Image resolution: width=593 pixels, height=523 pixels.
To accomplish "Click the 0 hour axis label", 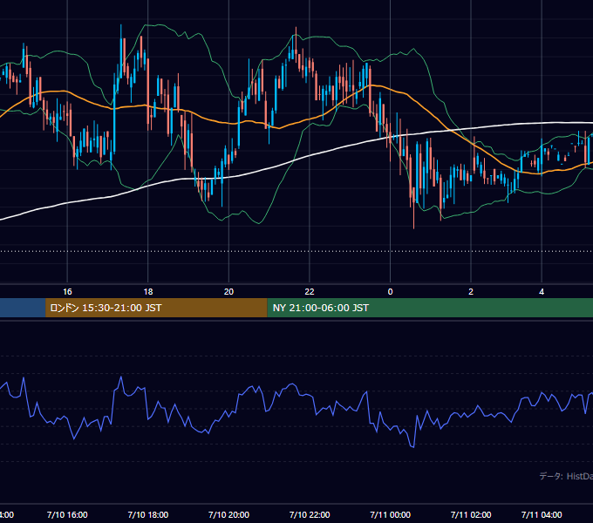I will [391, 292].
